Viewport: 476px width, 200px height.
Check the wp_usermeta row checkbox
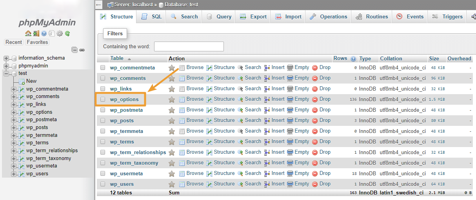coord(103,173)
